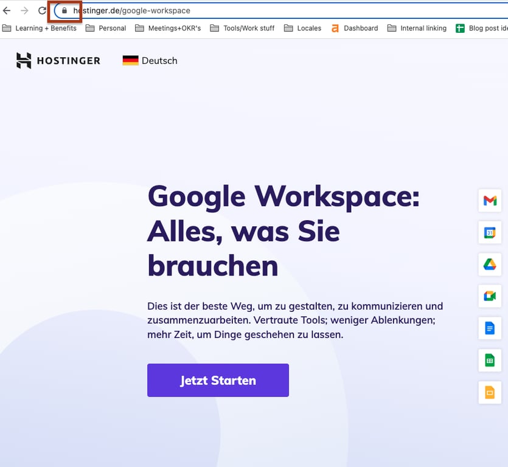
Task: Open the Gmail icon
Action: click(490, 201)
